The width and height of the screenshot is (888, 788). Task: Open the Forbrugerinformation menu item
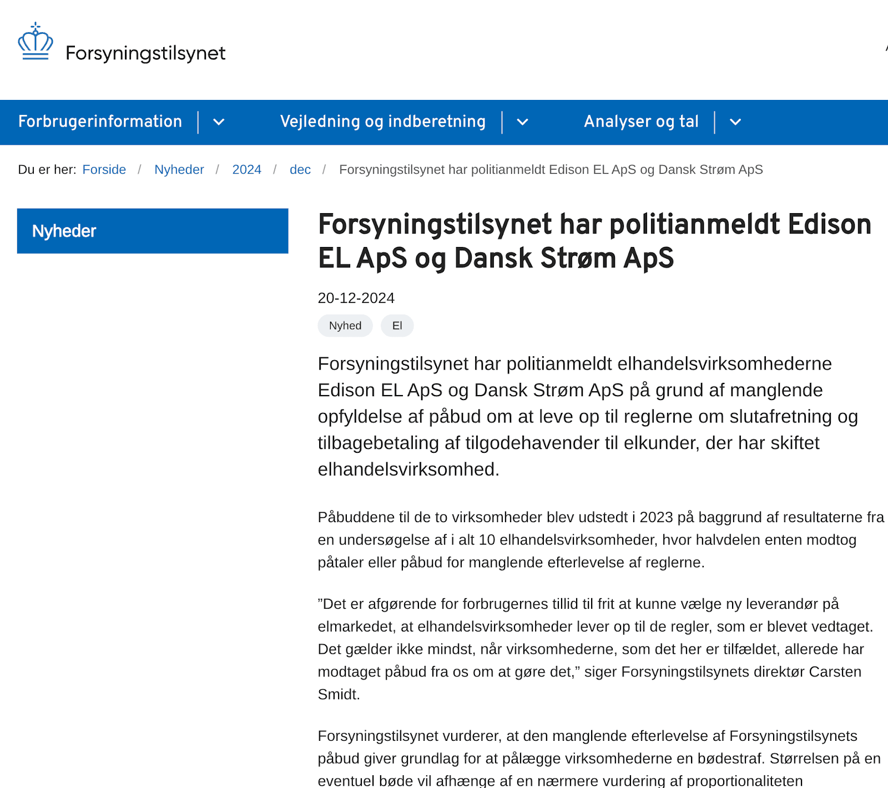pos(100,122)
